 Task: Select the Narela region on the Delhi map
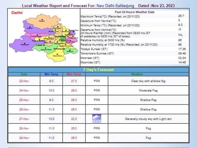click(x=42, y=21)
